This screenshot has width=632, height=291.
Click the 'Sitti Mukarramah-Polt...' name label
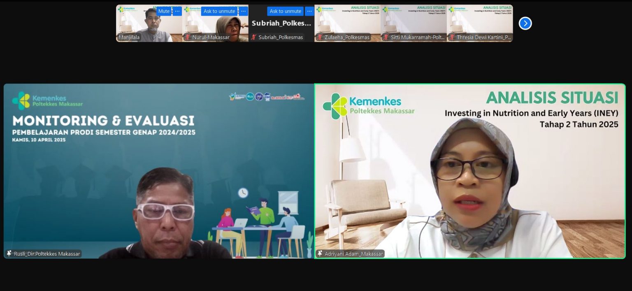pyautogui.click(x=418, y=37)
